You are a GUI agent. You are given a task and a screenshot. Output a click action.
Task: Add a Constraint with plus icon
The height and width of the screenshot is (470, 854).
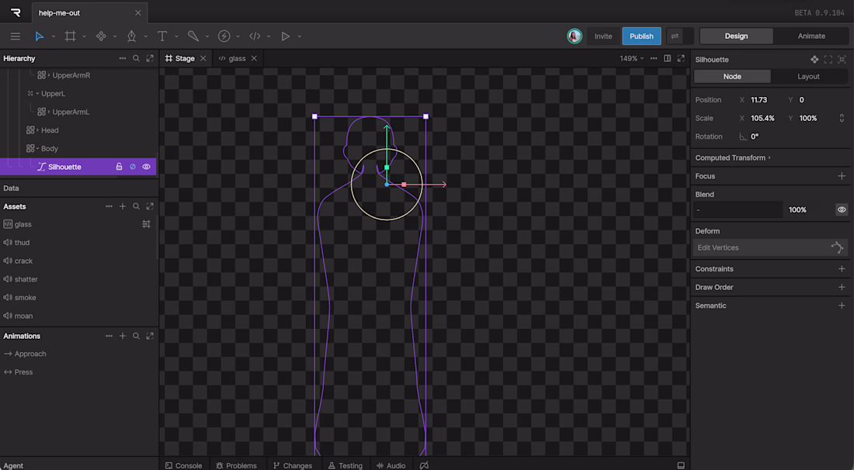pyautogui.click(x=842, y=268)
